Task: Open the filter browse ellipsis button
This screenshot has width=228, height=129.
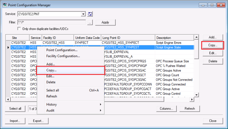Action: (x=90, y=22)
